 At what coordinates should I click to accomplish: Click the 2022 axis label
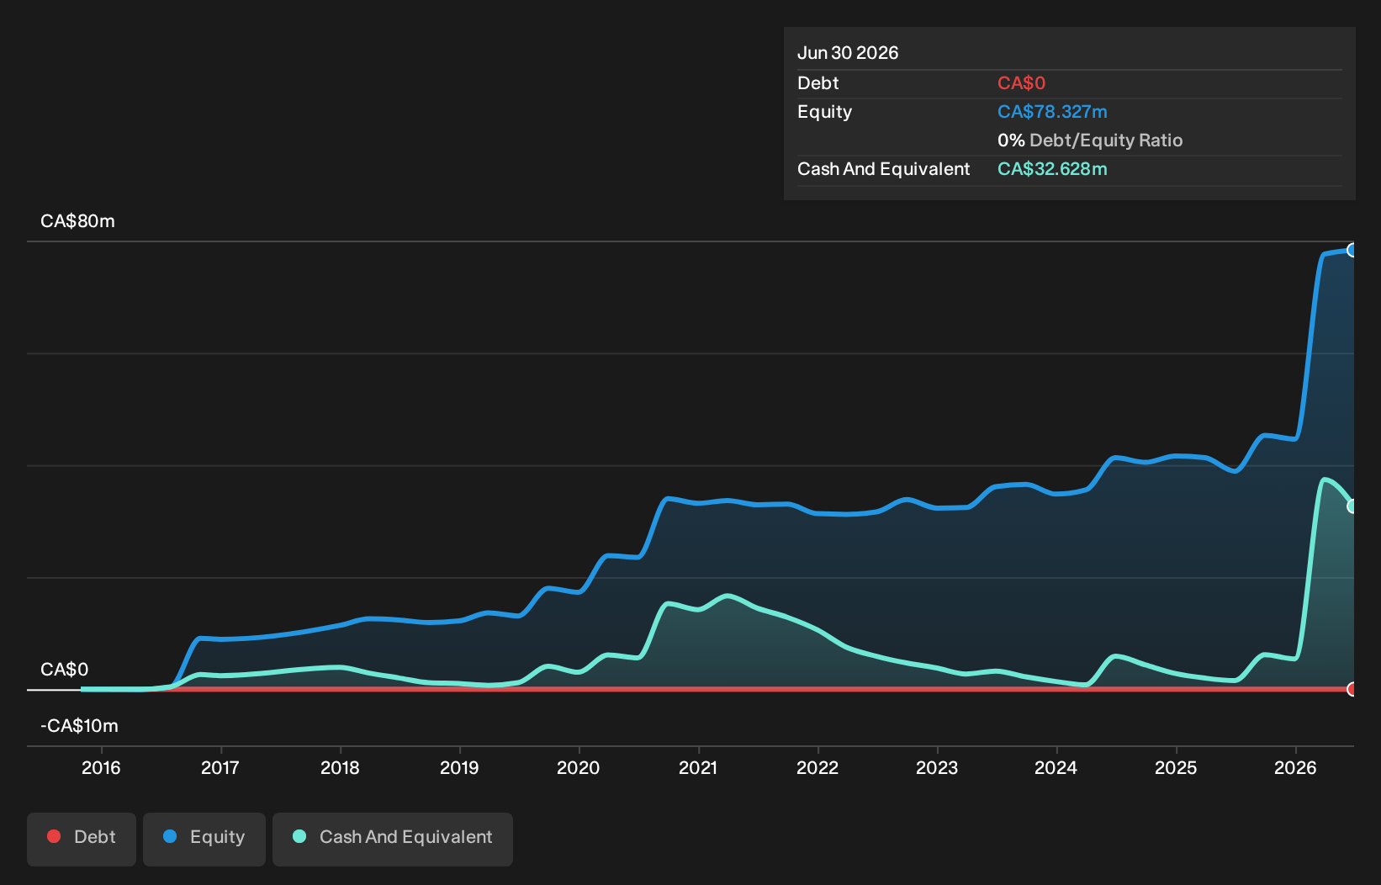pyautogui.click(x=817, y=767)
